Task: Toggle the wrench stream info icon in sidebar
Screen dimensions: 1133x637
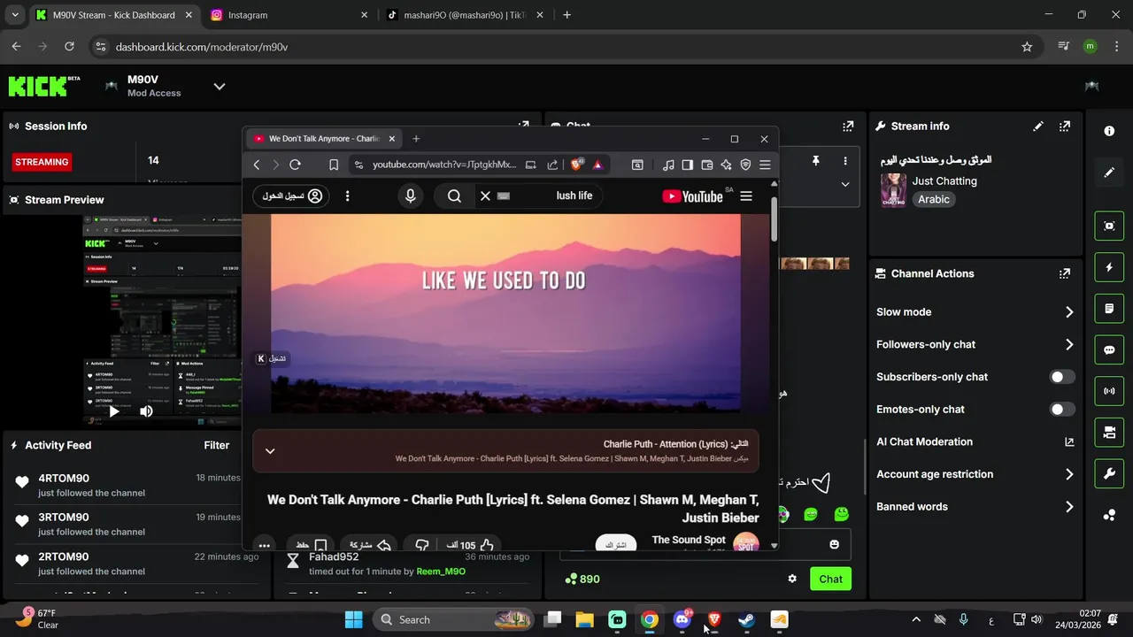Action: [1109, 474]
